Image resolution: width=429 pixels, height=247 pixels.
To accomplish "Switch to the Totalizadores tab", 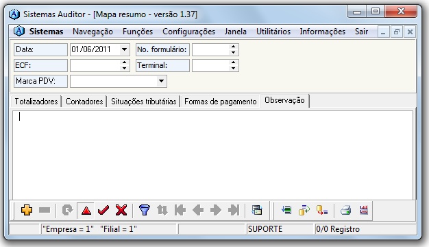I will pos(36,102).
